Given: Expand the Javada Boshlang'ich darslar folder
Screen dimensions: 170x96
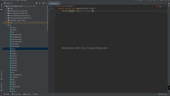Looking at the screenshot, I should point(6,15).
